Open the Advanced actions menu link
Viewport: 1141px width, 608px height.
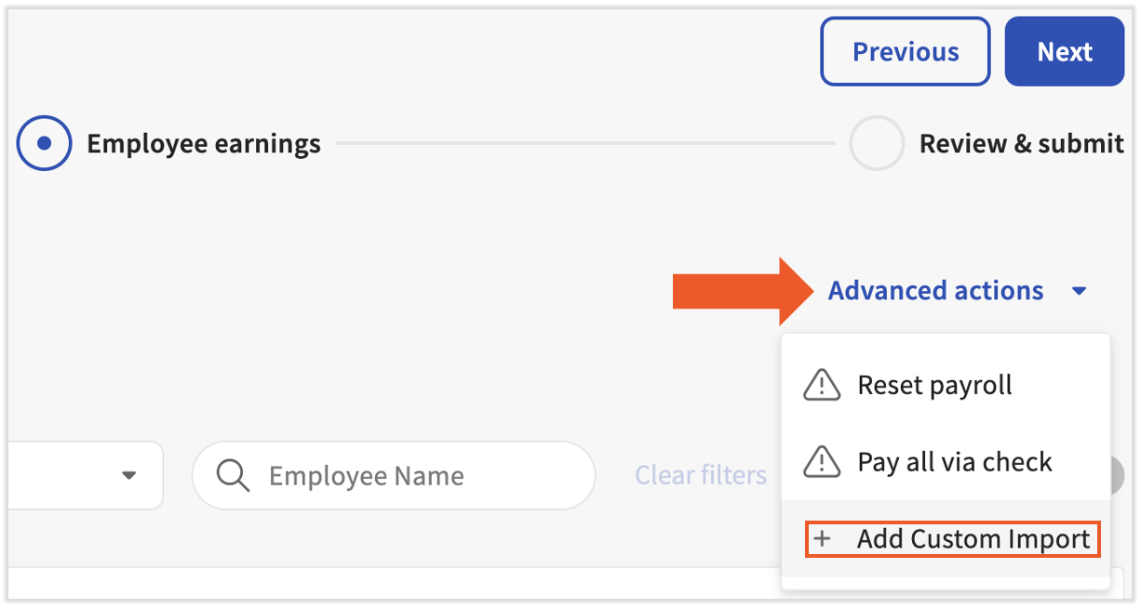(x=935, y=291)
